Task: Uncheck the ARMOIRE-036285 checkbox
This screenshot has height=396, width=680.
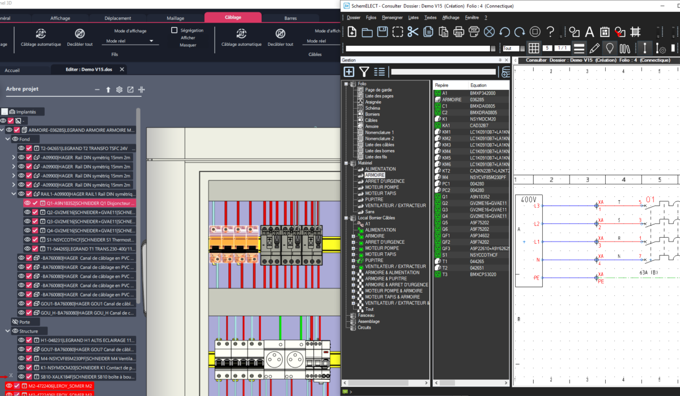Action: click(16, 130)
